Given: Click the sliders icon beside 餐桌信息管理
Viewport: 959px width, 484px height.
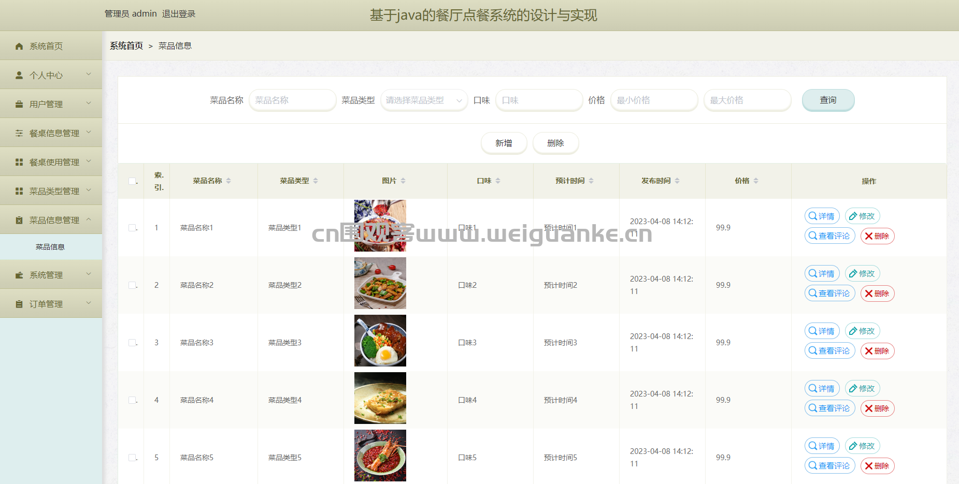Looking at the screenshot, I should coord(19,133).
